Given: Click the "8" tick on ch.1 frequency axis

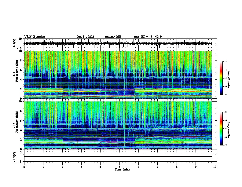Looking at the screenshot, I should coord(21,61).
